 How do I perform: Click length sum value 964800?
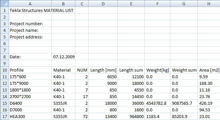point(131,116)
